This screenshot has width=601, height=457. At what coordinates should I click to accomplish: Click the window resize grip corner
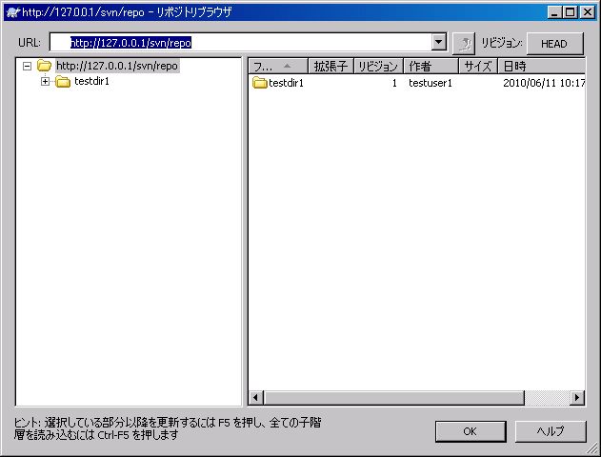(x=591, y=447)
